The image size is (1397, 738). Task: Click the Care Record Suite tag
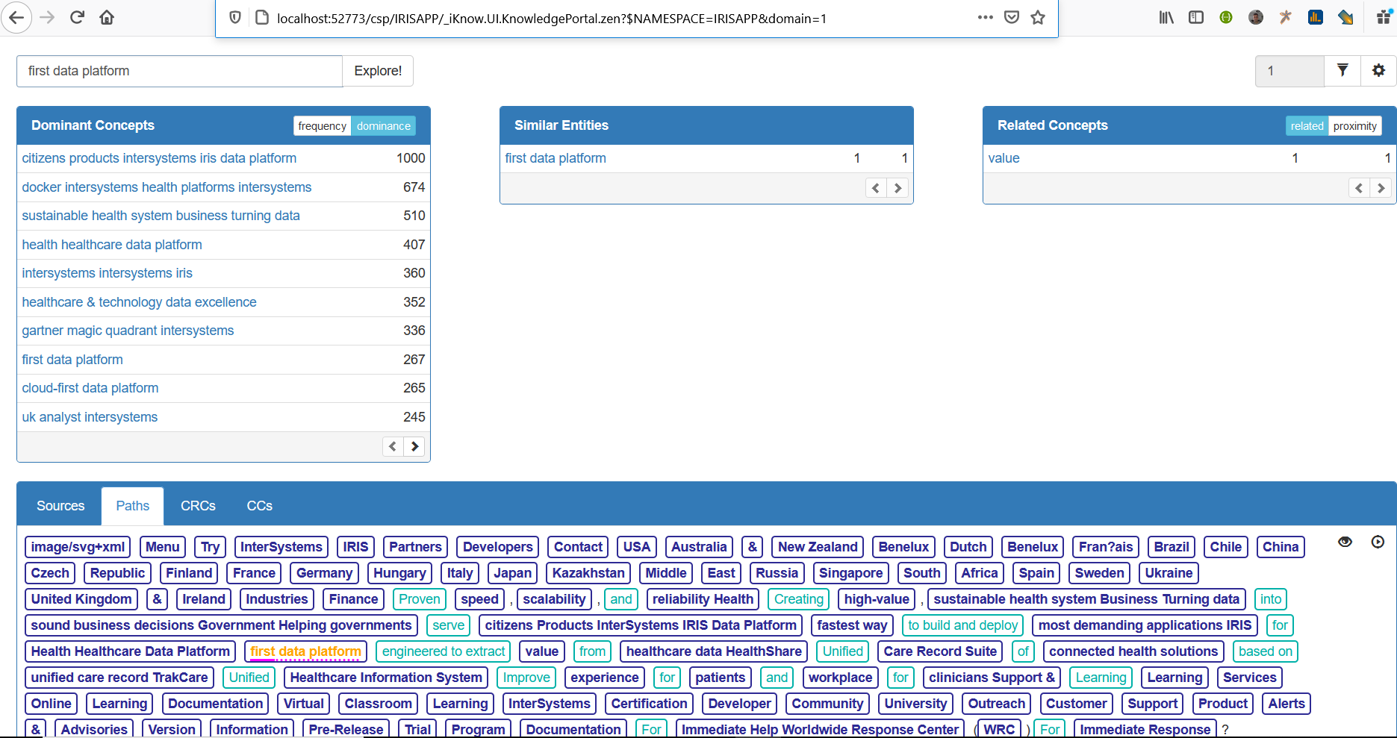click(x=940, y=651)
